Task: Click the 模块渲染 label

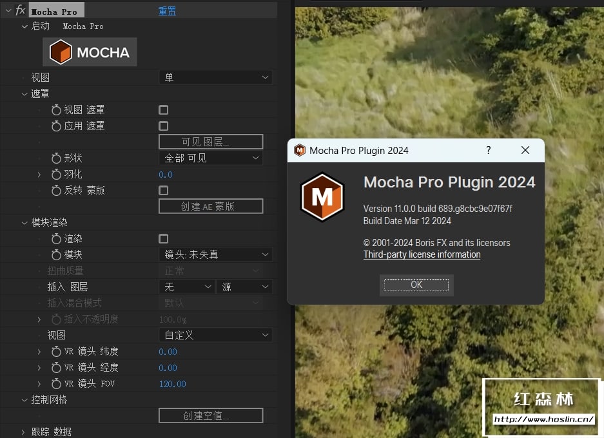Action: (x=49, y=222)
